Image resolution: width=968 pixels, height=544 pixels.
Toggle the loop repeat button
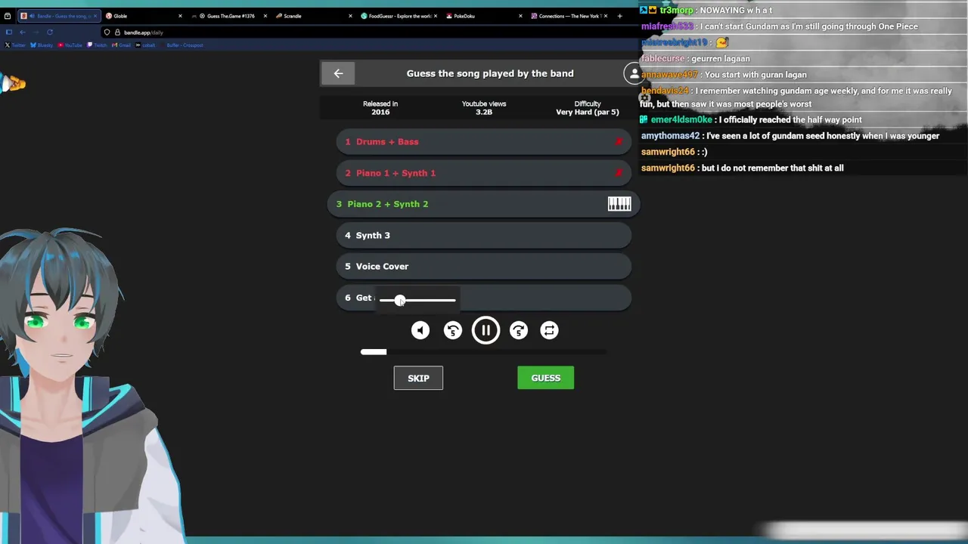[x=550, y=330]
